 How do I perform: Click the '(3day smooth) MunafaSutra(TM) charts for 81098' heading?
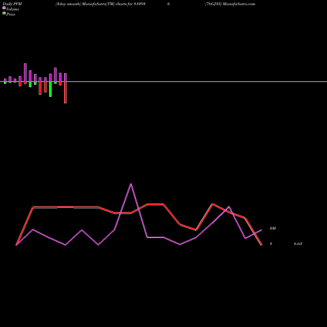click(101, 4)
